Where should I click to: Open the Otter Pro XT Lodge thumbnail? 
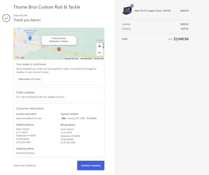point(127,11)
